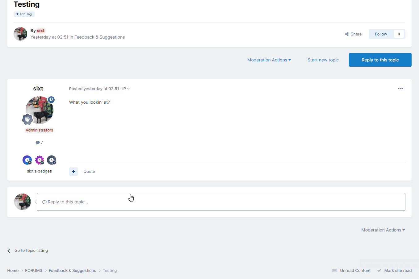Click the shield badge on sixt's avatar
Image resolution: width=419 pixels, height=279 pixels.
[51, 99]
